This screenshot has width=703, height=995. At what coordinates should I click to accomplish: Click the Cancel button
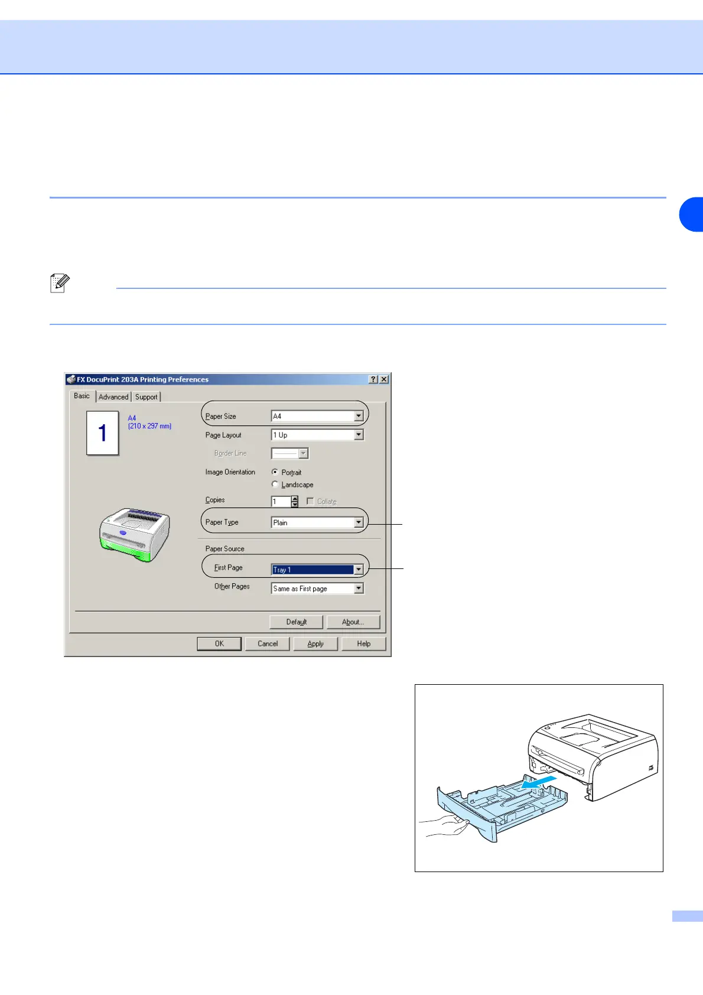(268, 643)
